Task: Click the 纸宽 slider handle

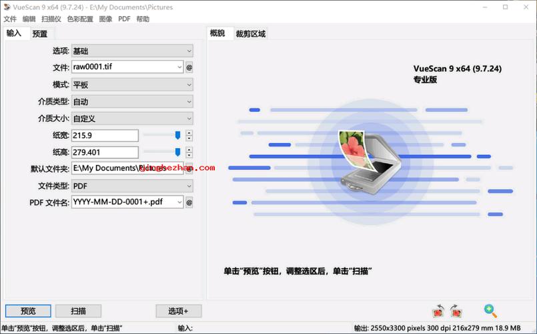Action: (x=177, y=136)
